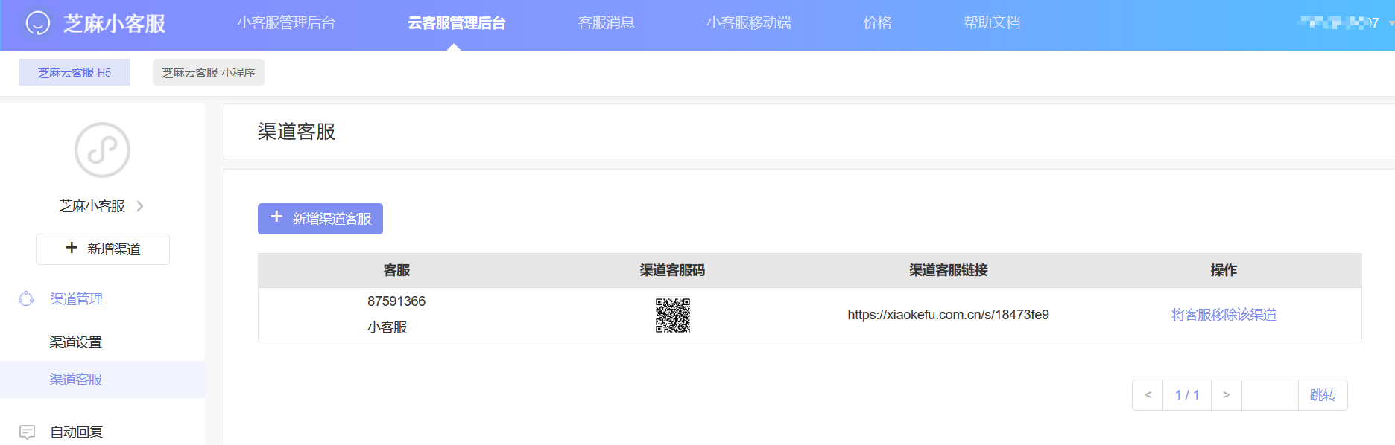Click 将客服移除该渠道 link

coord(1224,315)
